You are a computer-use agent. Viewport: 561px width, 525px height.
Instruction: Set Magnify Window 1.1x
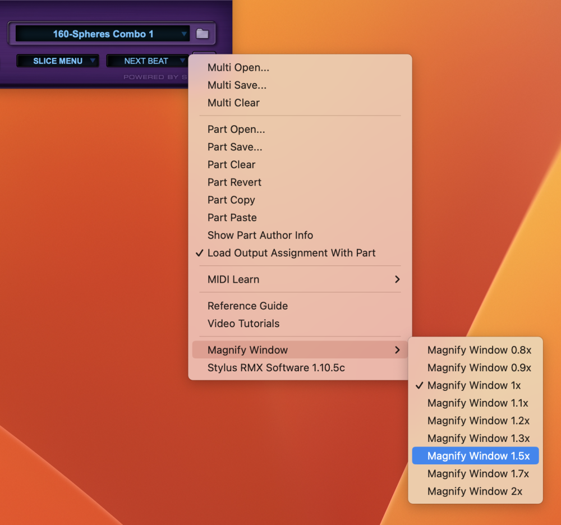click(475, 403)
